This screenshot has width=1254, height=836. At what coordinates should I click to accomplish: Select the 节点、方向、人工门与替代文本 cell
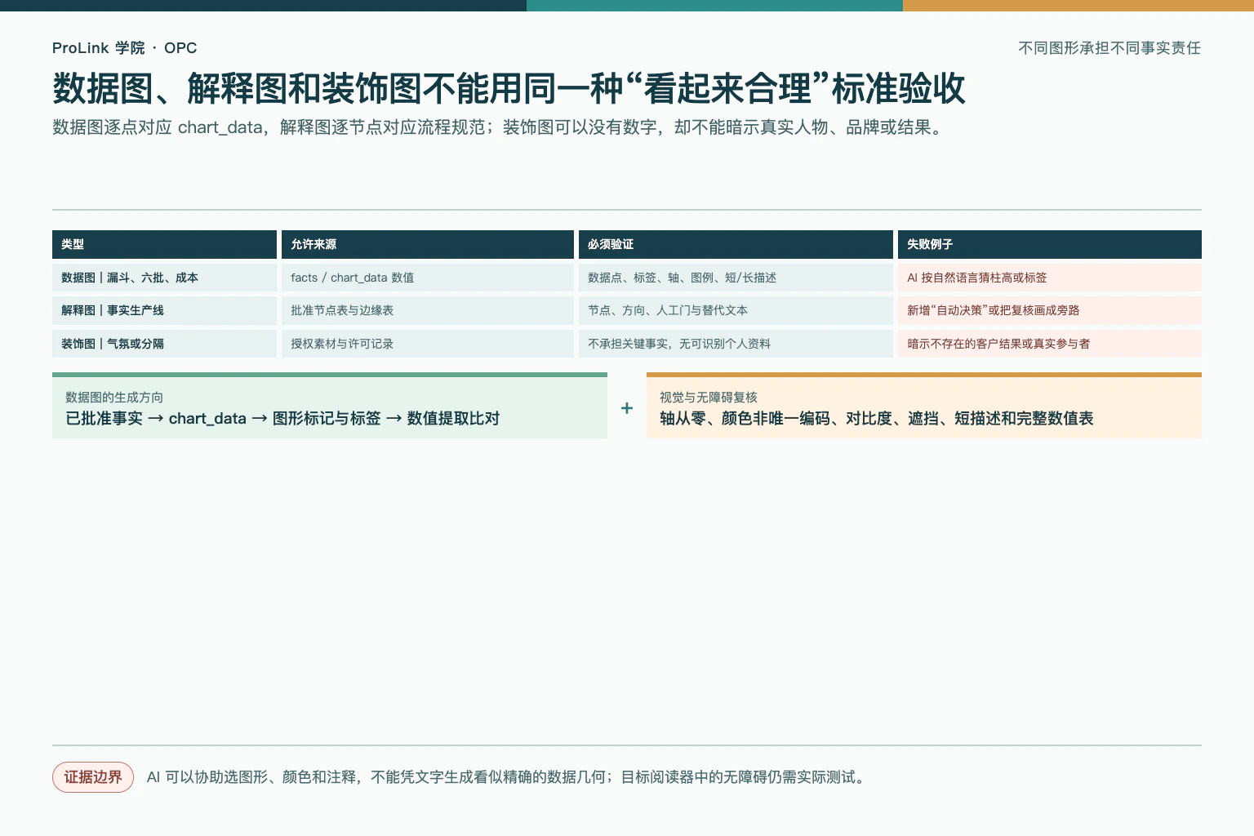tap(736, 310)
